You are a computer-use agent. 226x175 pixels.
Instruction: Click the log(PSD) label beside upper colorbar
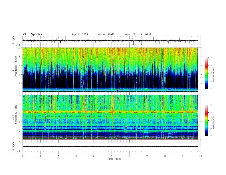coord(213,74)
